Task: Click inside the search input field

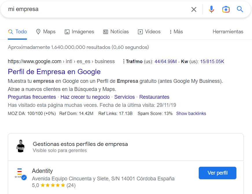Action: [x=87, y=9]
